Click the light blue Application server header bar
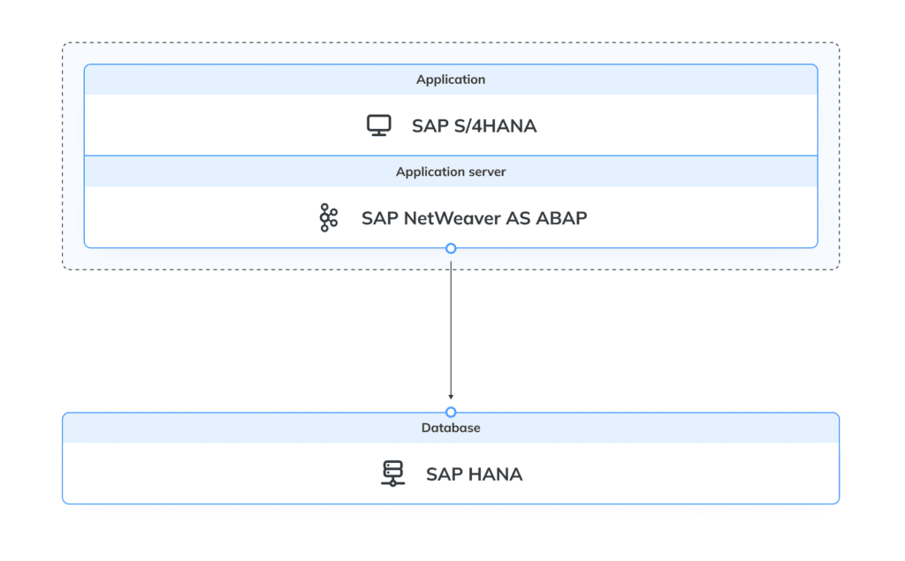 (x=451, y=171)
